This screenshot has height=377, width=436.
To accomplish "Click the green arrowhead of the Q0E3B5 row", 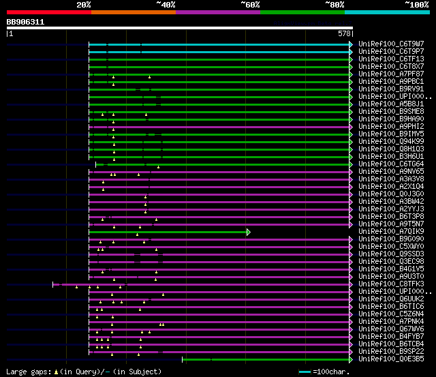I will (x=351, y=359).
